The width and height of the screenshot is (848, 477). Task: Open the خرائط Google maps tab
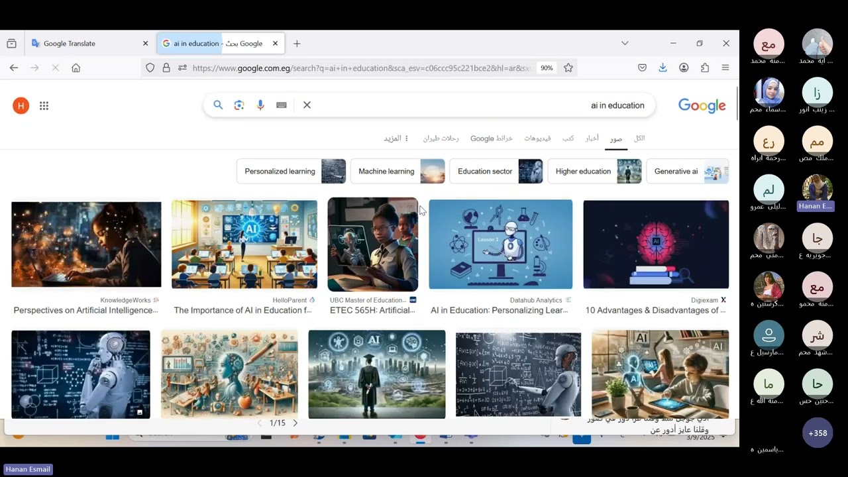[x=492, y=138]
